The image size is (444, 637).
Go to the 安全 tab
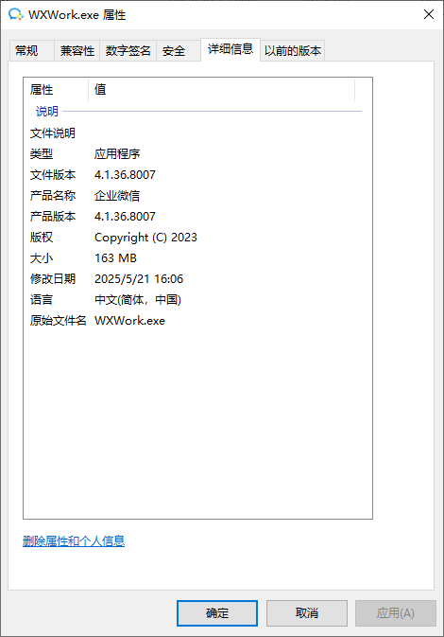click(178, 51)
